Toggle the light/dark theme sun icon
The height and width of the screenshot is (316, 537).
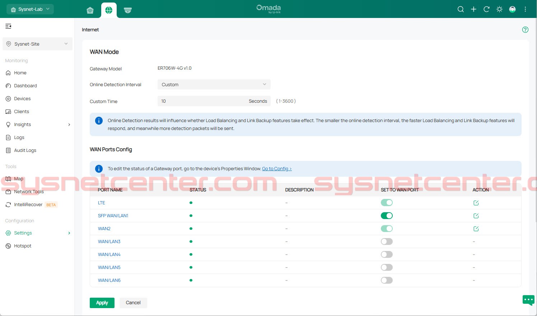click(x=499, y=9)
